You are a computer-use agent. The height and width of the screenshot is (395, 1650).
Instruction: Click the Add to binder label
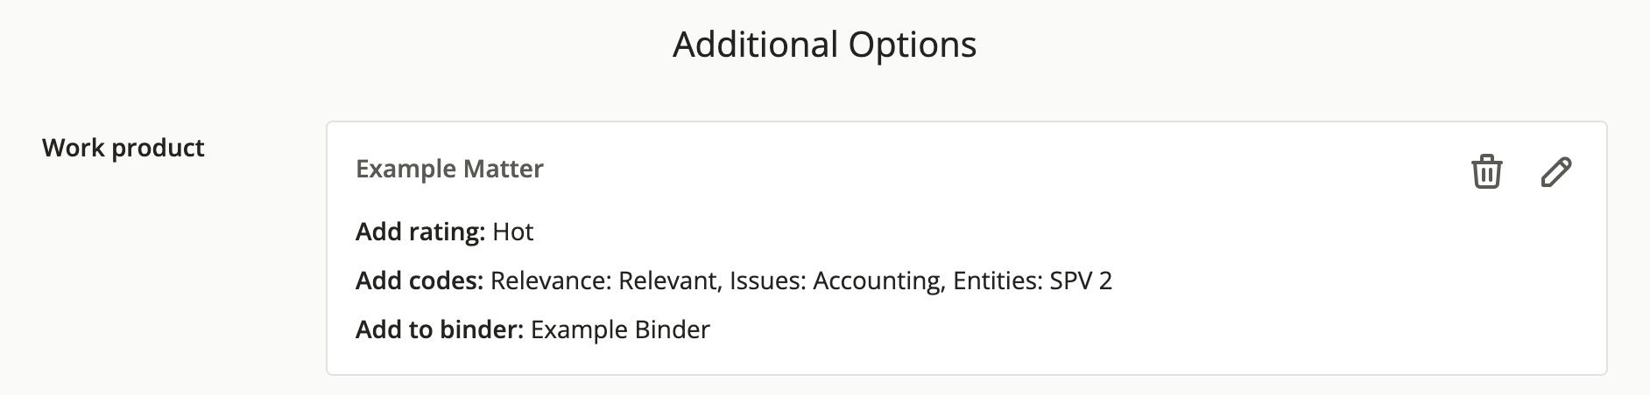click(440, 329)
